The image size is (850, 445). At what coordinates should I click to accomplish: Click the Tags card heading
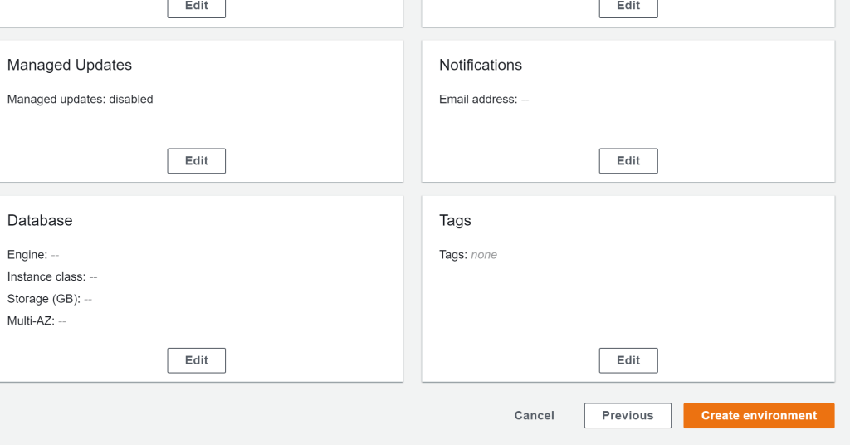click(x=455, y=220)
